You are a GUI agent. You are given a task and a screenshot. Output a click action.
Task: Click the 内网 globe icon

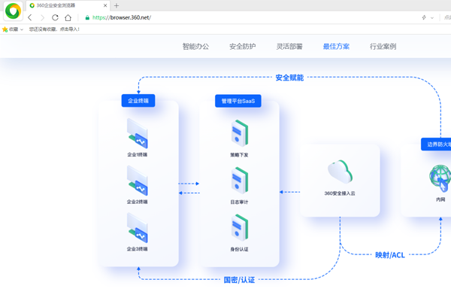point(440,179)
